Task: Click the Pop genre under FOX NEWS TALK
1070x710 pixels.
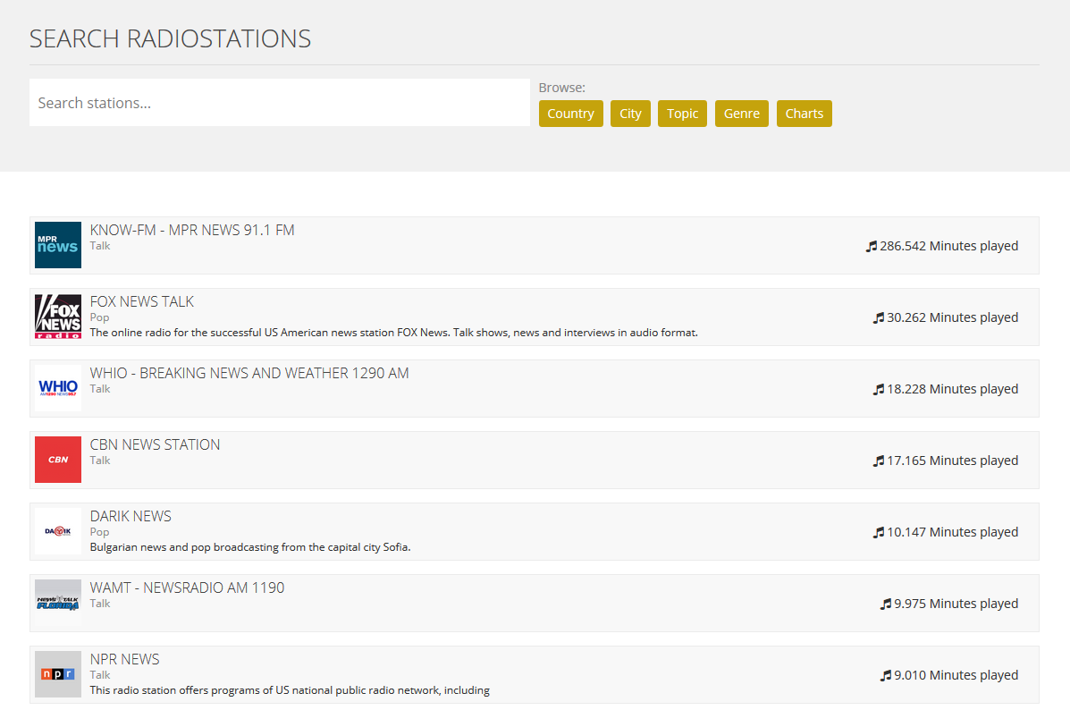Action: pyautogui.click(x=99, y=317)
